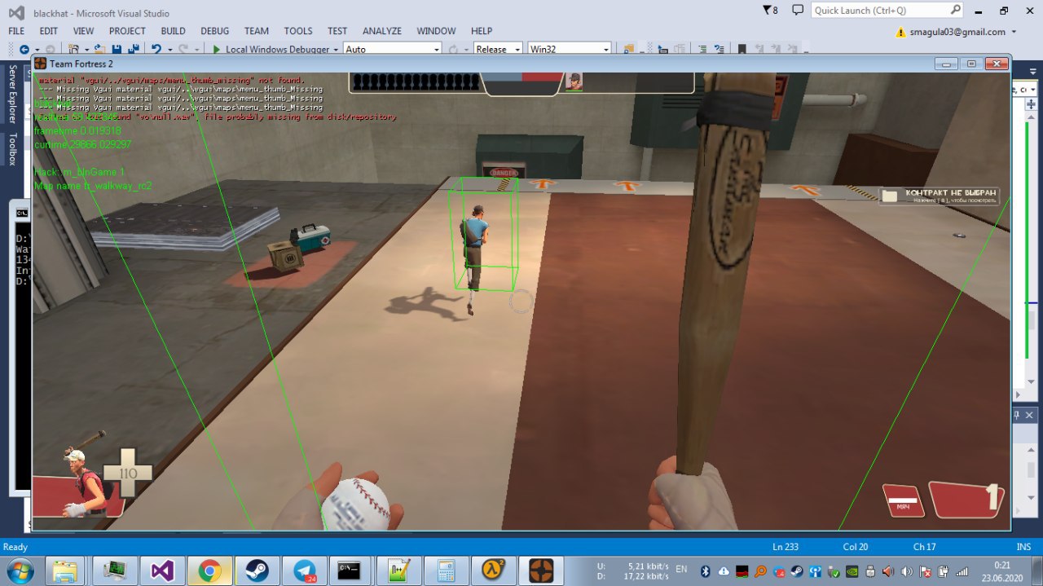Click the player health cross showing 110

tap(128, 472)
